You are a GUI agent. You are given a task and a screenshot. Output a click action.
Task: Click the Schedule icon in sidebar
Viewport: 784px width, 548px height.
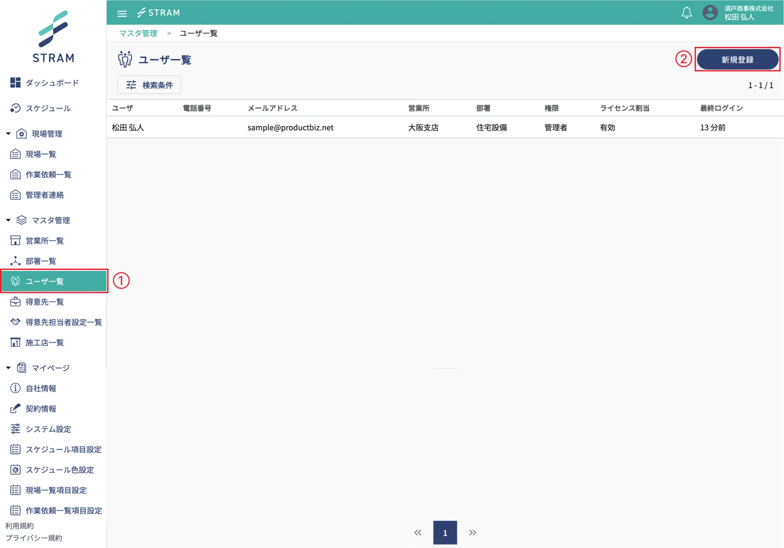tap(15, 108)
